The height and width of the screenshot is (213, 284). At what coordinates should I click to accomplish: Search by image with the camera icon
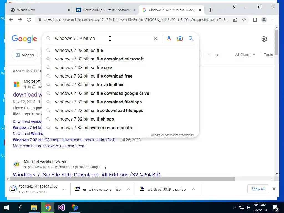point(180,39)
